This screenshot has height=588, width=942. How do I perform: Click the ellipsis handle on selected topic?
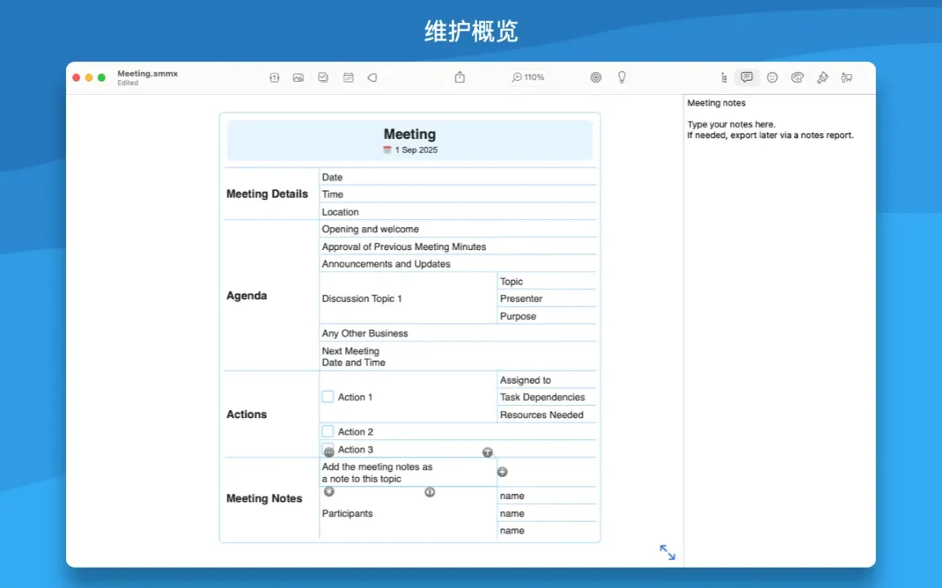(x=329, y=452)
